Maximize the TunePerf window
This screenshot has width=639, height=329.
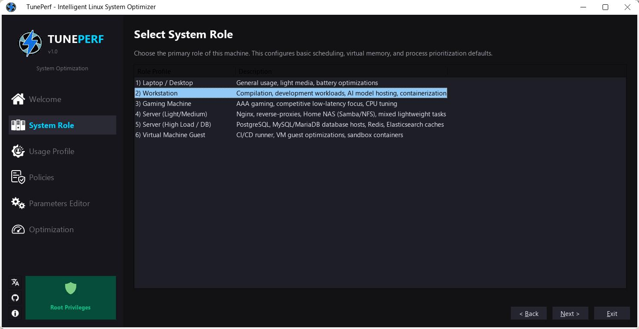point(605,7)
